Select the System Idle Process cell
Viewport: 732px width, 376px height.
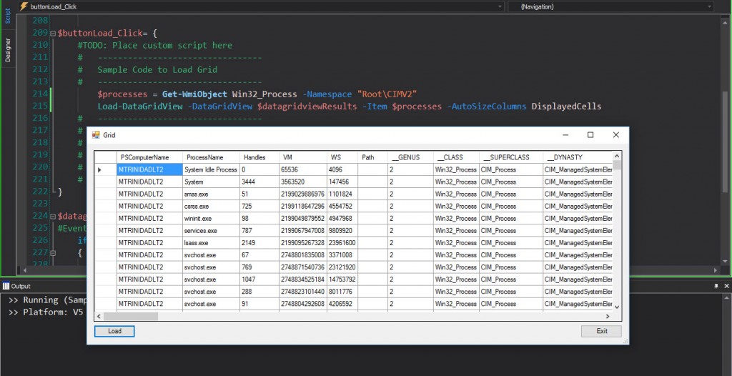[211, 169]
